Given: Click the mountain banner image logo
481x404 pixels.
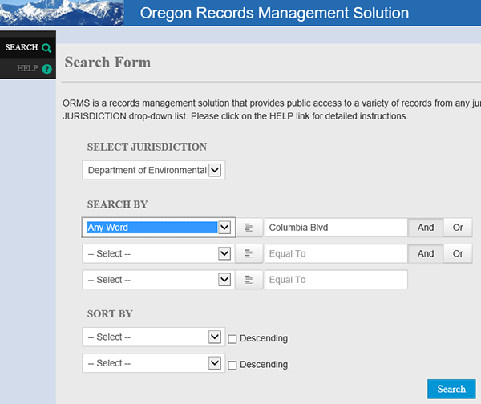Looking at the screenshot, I should click(x=62, y=13).
